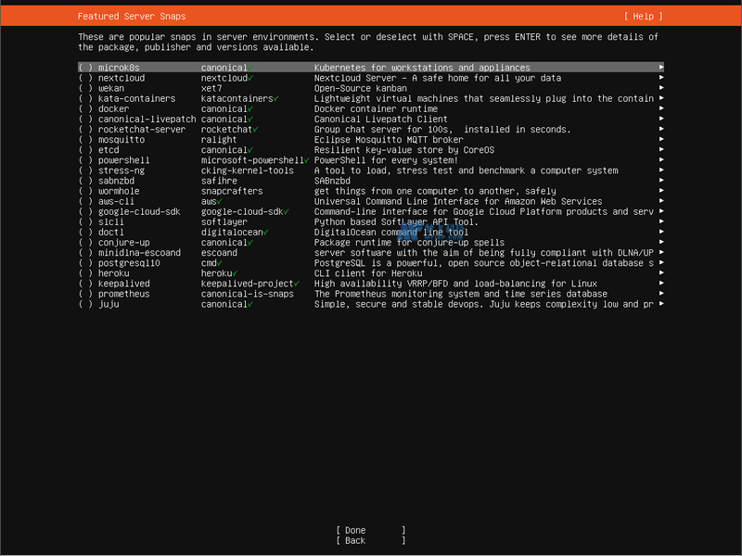The image size is (742, 556).
Task: Select the aws-cli snap checkbox
Action: [x=83, y=201]
